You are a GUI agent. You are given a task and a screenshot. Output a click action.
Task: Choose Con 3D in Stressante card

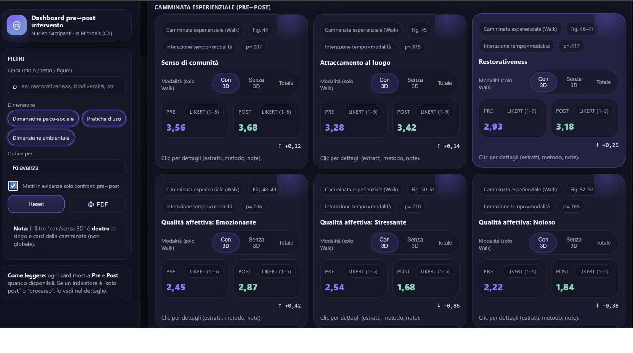pos(384,243)
